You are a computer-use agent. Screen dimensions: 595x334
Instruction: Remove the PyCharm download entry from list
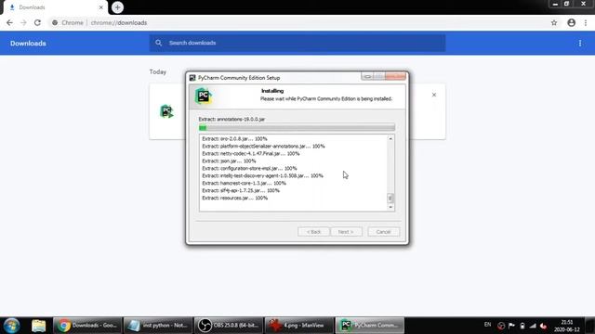tap(434, 95)
